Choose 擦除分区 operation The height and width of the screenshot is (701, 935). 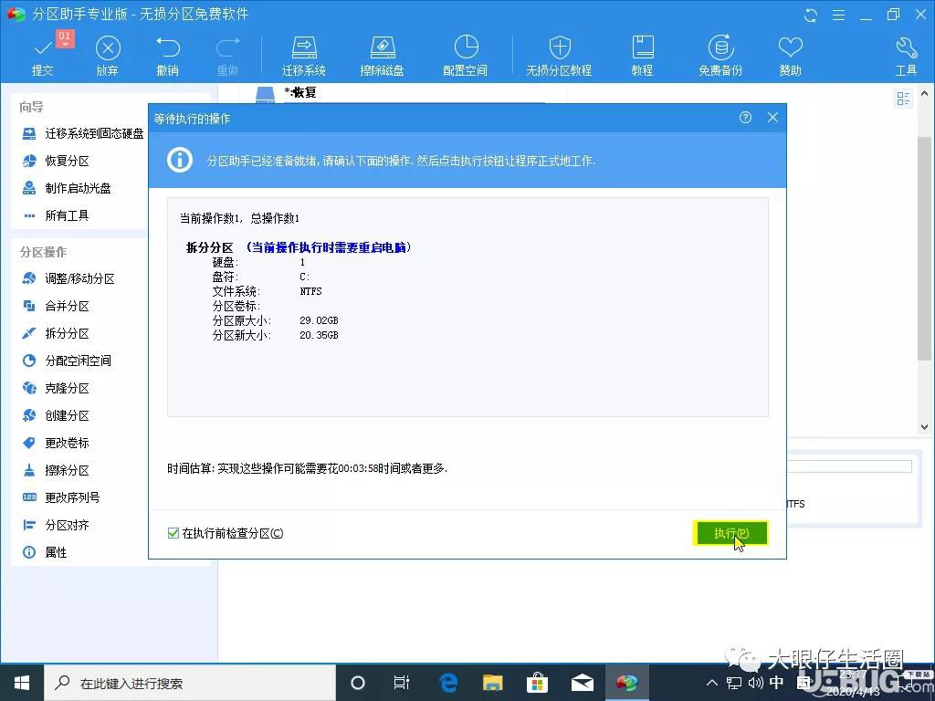click(x=56, y=470)
